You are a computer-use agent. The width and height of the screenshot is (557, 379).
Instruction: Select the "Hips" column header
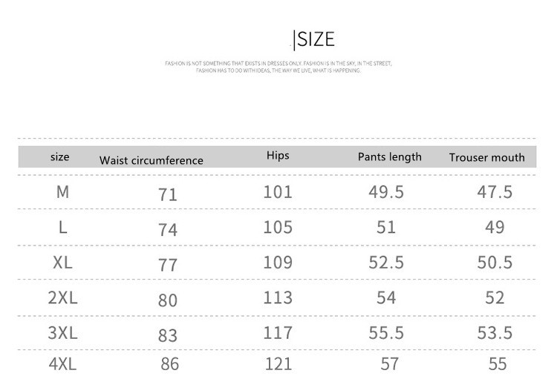coord(277,156)
